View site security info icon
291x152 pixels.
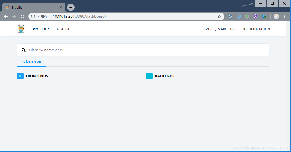(x=33, y=16)
